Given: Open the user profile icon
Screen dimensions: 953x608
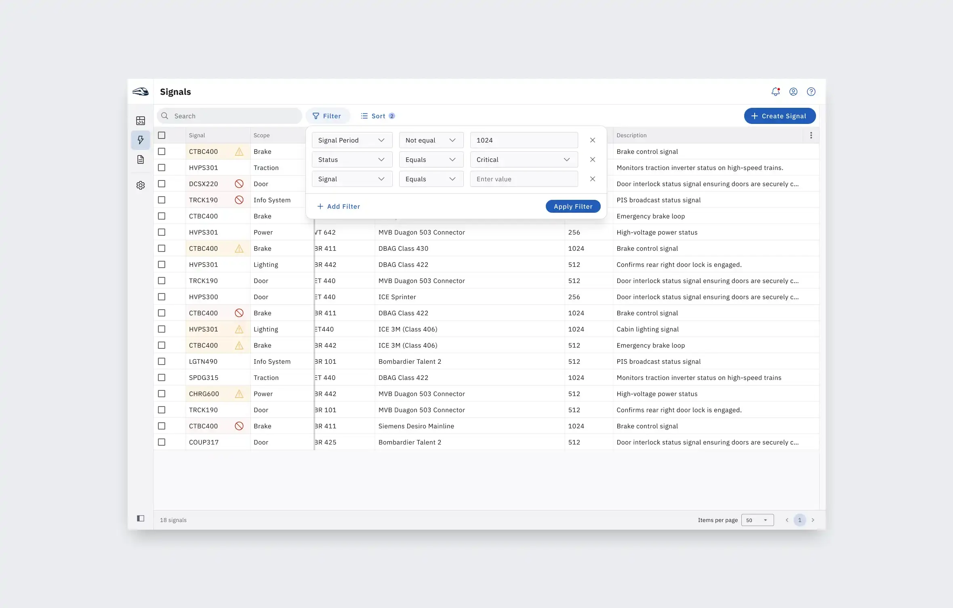Looking at the screenshot, I should (x=793, y=92).
